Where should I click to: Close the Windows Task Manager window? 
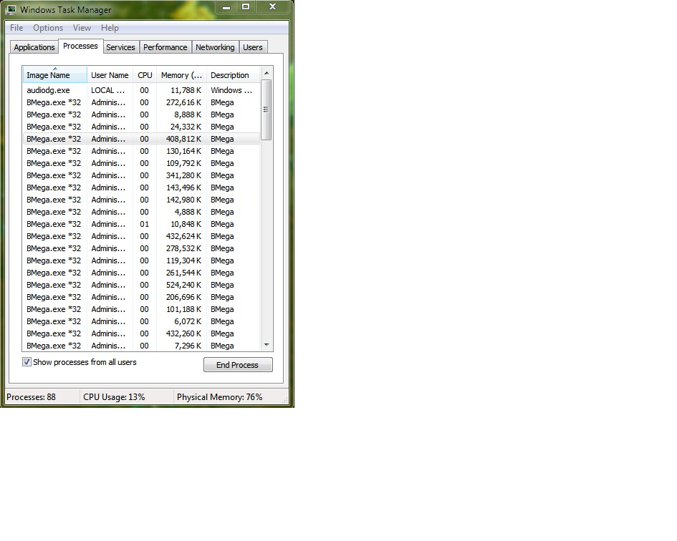coord(272,6)
